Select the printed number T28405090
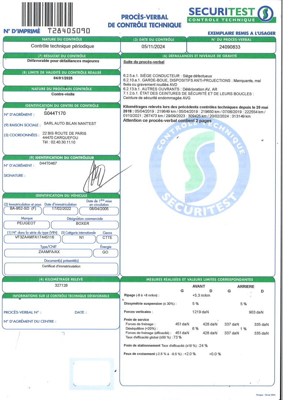The height and width of the screenshot is (400, 283). pos(69,31)
